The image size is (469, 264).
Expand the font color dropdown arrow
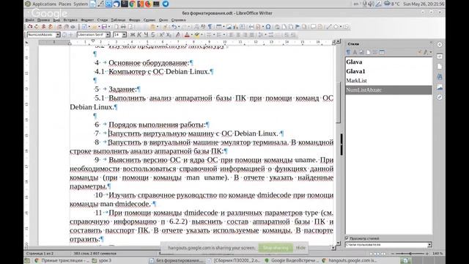pos(192,34)
